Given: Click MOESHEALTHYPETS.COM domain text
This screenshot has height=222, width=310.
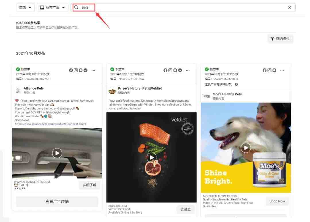Looking at the screenshot, I should 220,196.
